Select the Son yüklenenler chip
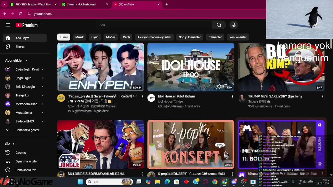Viewport: 333px width, 187px height. (x=190, y=37)
